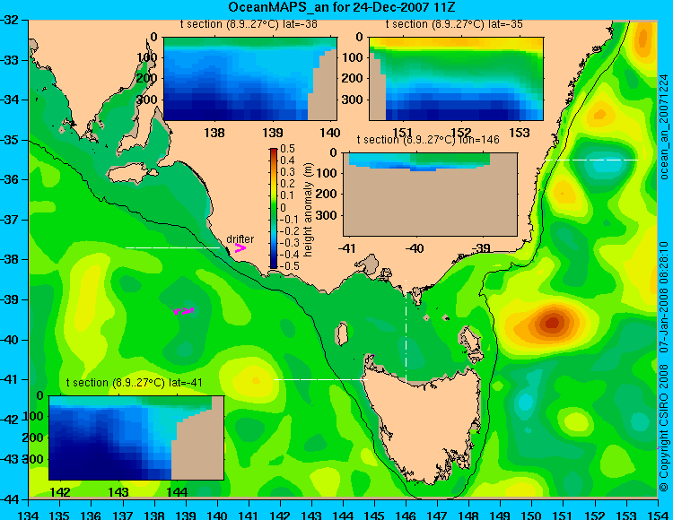The image size is (673, 520).
Task: Click the 152 longitude label under the lat=-35 inset
Action: point(461,133)
